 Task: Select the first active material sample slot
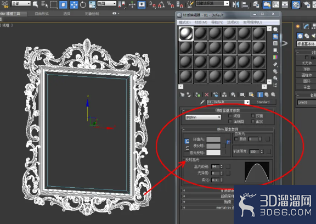click(186, 33)
